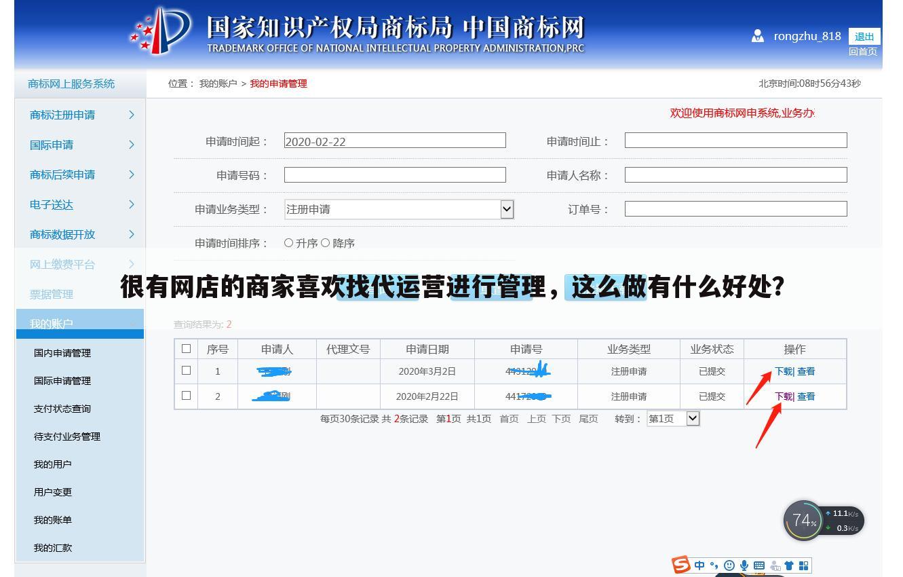Open the emoji panel in input toolbar

pyautogui.click(x=729, y=565)
